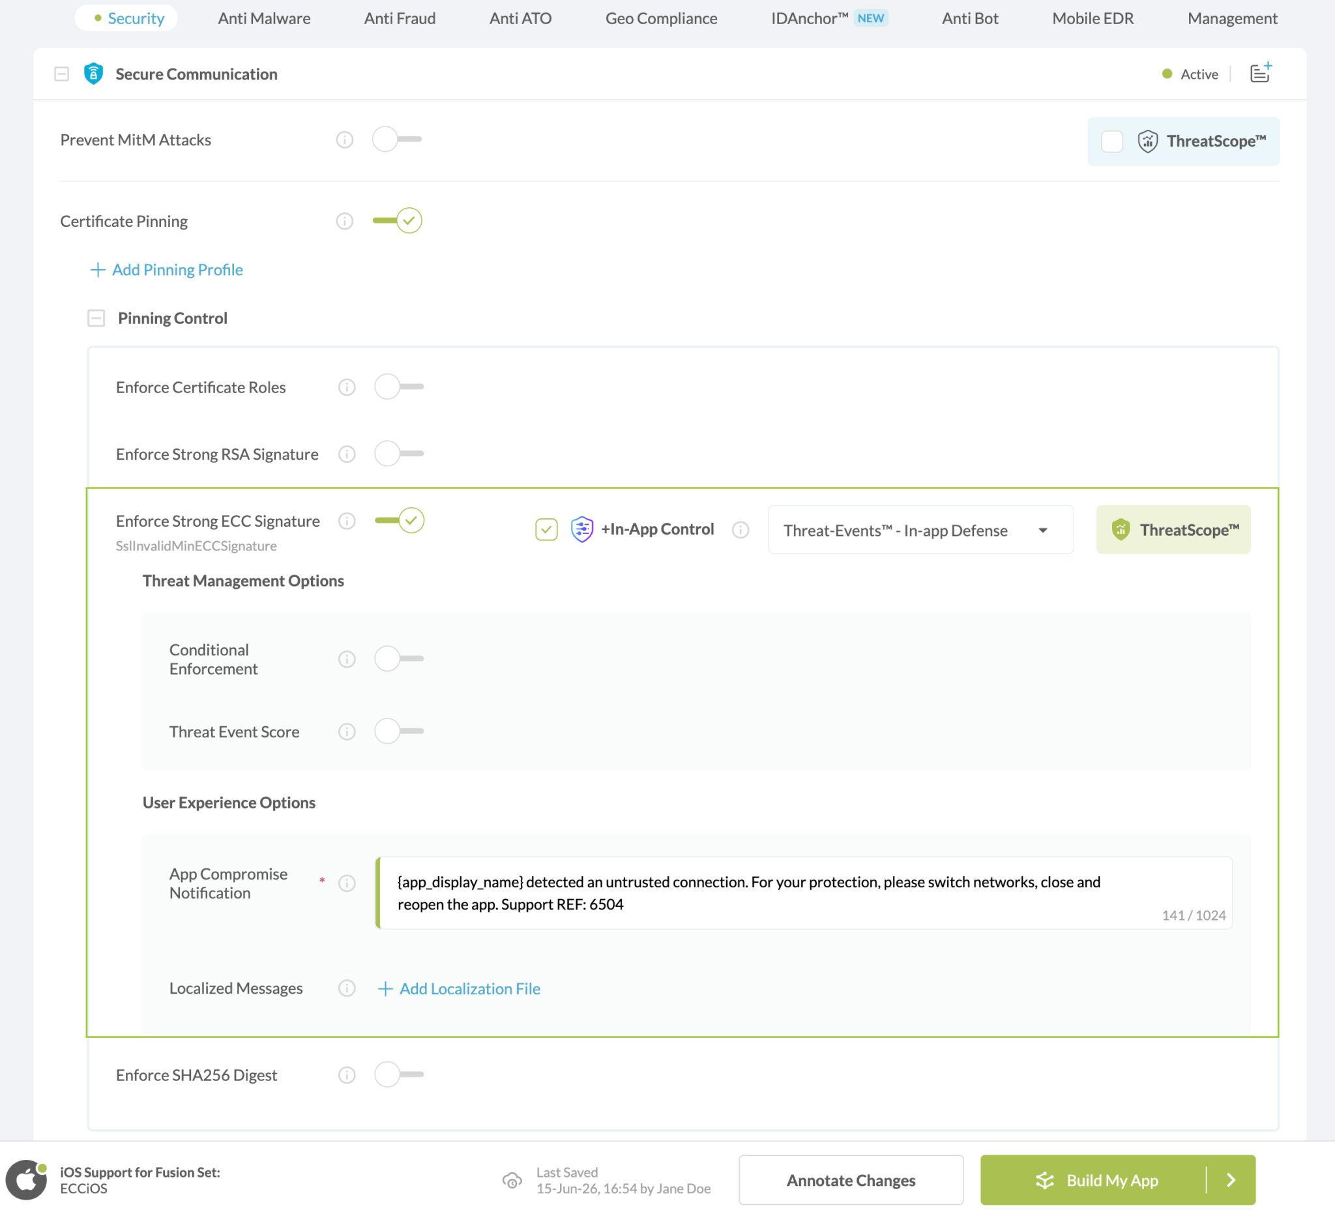Image resolution: width=1335 pixels, height=1214 pixels.
Task: Toggle Prevent MitM Attacks switch
Action: point(398,140)
